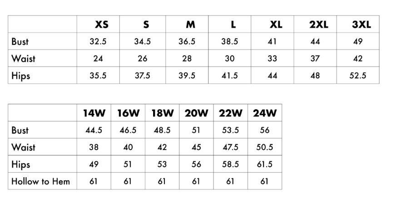Click the 61.5 hips value for 24W
The image size is (397, 203).
(x=265, y=164)
